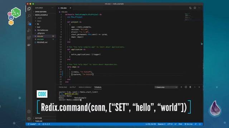Image resolution: width=229 pixels, height=128 pixels.
Task: Open Explorer's more actions (…) menu
Action: click(53, 8)
